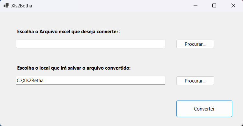Click Procurar next to the save location field
Screen dimensions: 243x126
point(195,81)
